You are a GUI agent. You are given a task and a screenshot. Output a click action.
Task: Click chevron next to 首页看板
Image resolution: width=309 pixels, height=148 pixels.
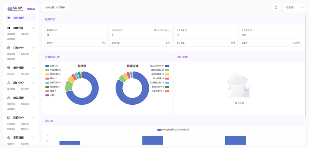(x=34, y=18)
